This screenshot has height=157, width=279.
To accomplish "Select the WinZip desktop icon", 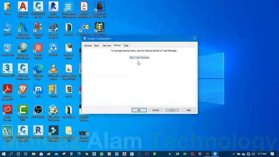I will click(x=53, y=91).
